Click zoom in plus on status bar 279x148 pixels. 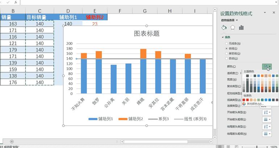pos(267,147)
